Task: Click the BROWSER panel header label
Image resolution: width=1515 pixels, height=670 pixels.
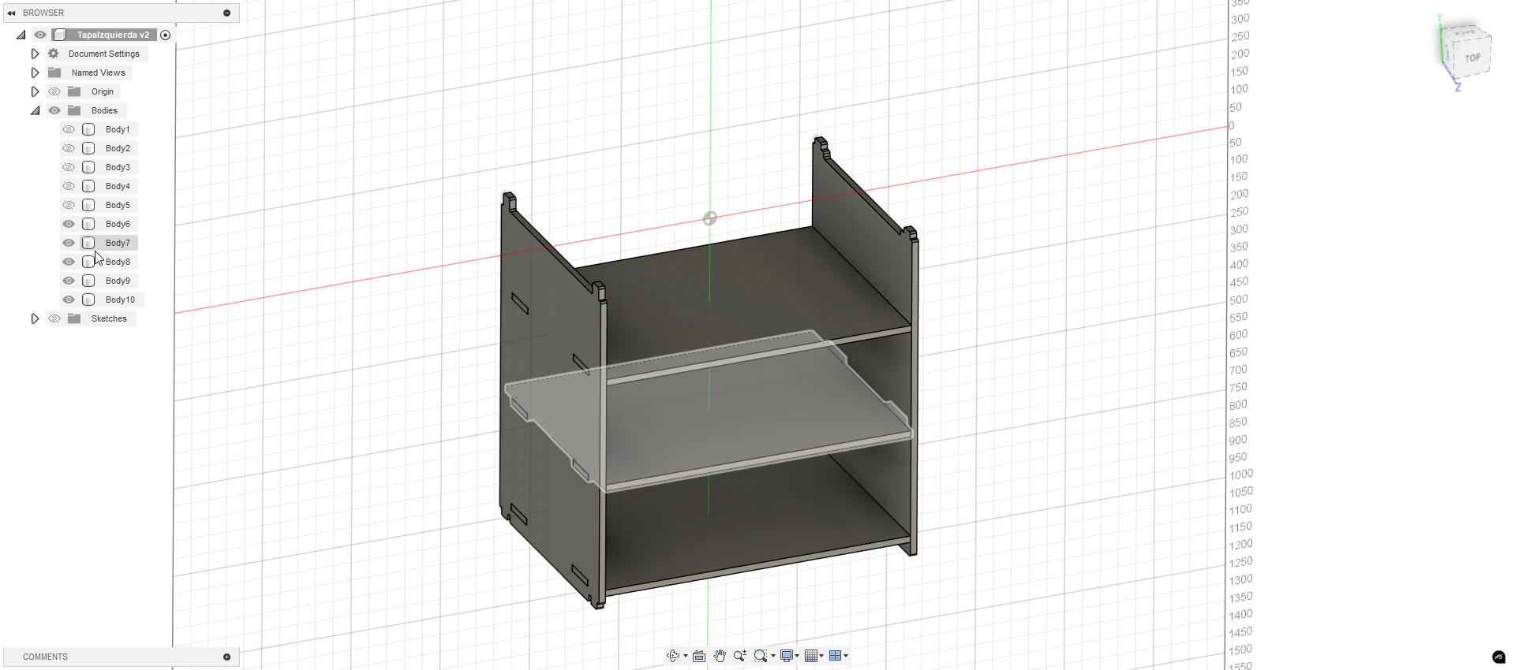Action: coord(43,13)
